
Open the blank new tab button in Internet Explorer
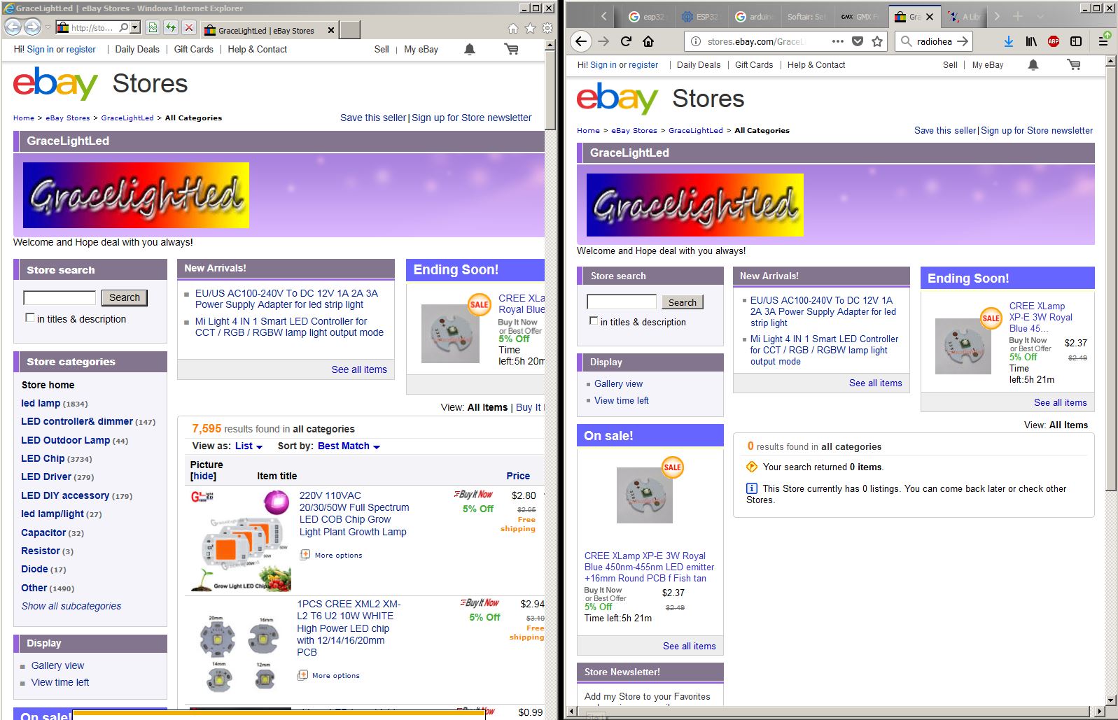coord(350,30)
